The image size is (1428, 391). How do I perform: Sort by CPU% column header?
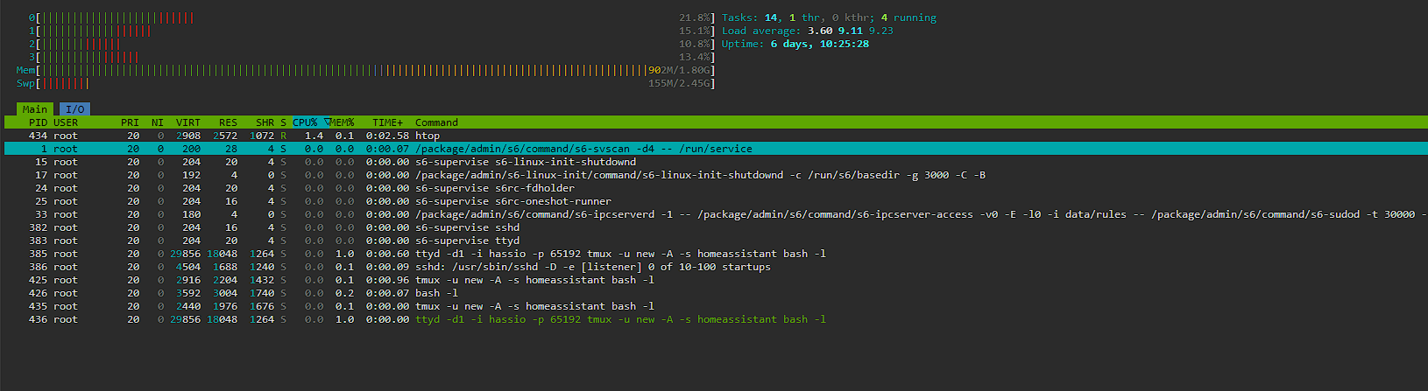pyautogui.click(x=305, y=122)
